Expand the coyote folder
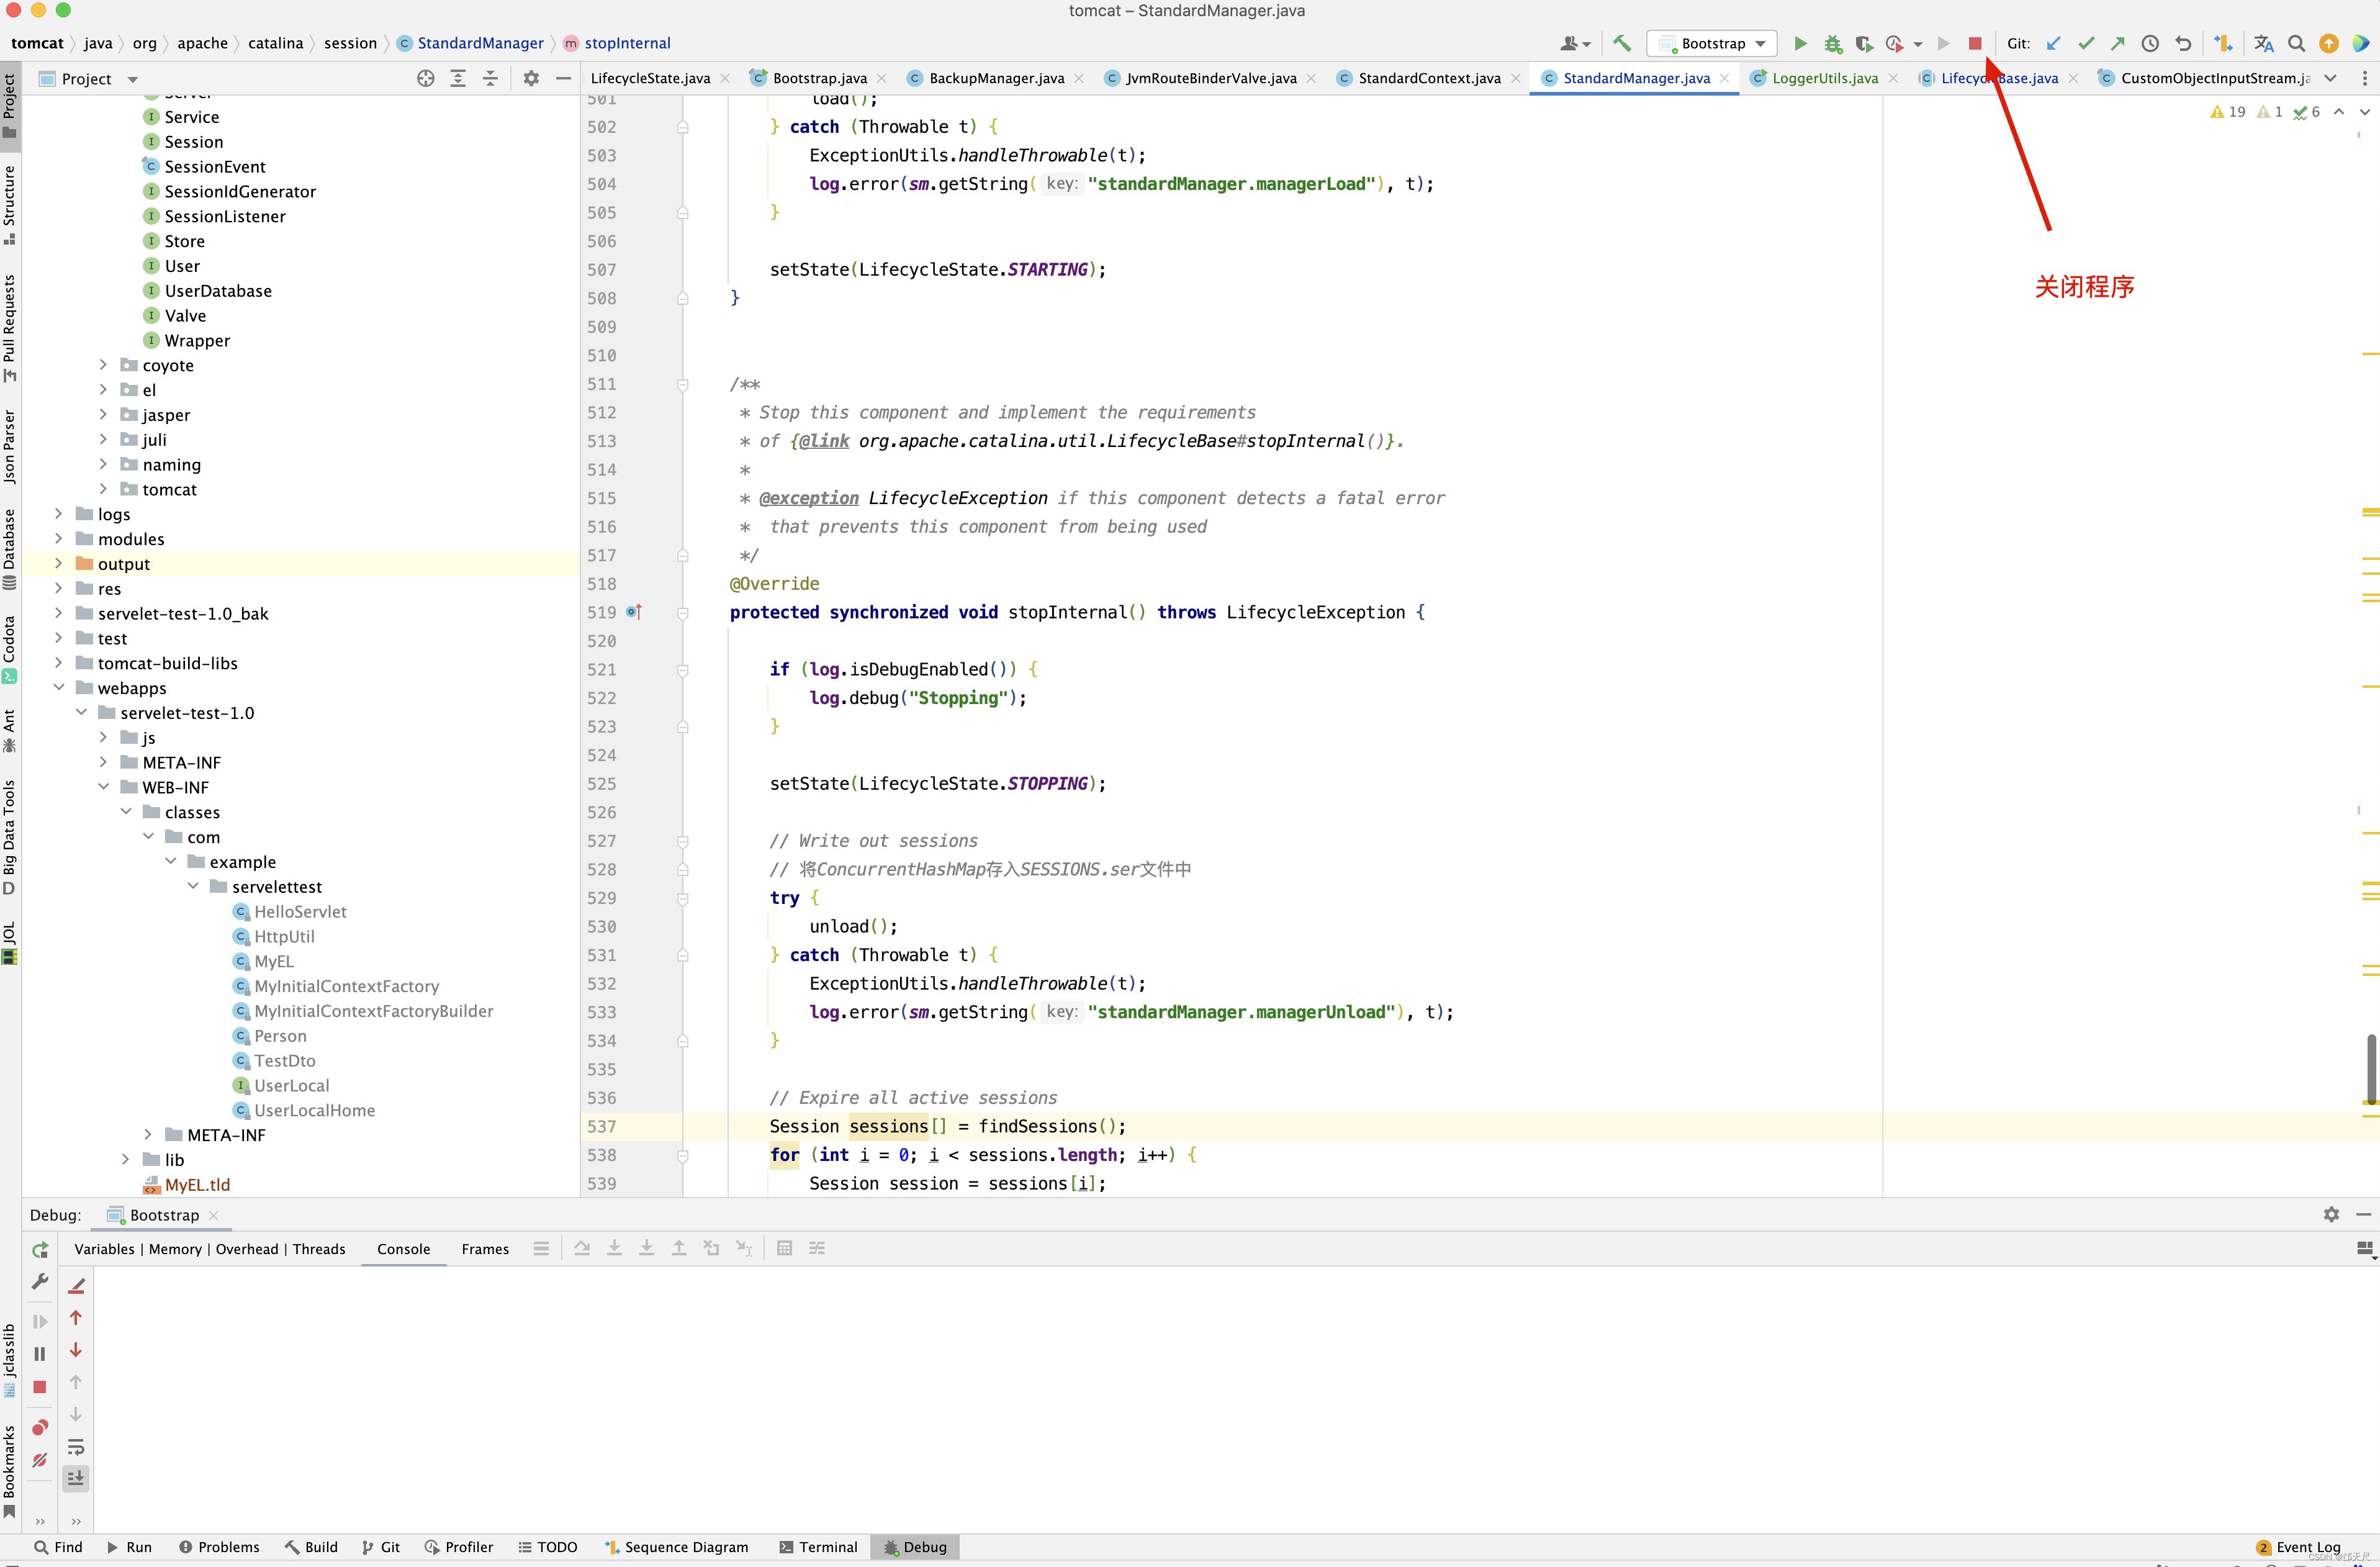This screenshot has height=1567, width=2380. point(103,365)
